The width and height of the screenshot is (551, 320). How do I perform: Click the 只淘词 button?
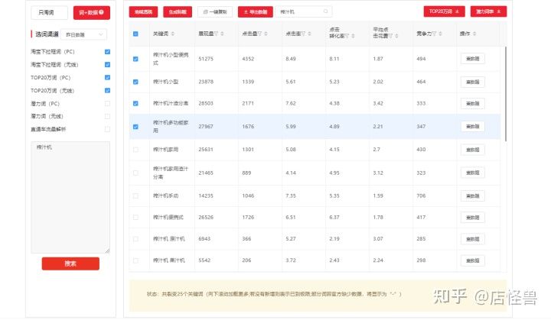(x=49, y=13)
